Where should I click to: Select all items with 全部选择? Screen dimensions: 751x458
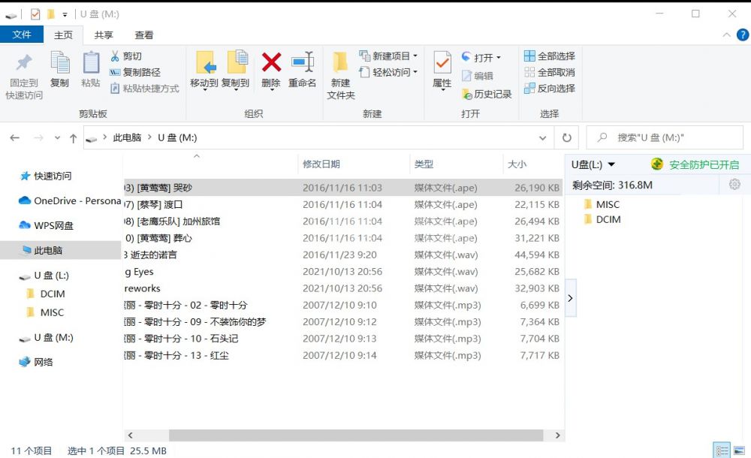[x=549, y=56]
